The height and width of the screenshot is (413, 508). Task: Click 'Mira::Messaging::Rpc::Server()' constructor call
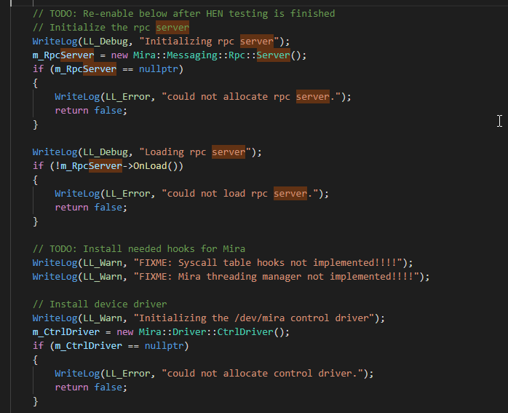[x=220, y=55]
